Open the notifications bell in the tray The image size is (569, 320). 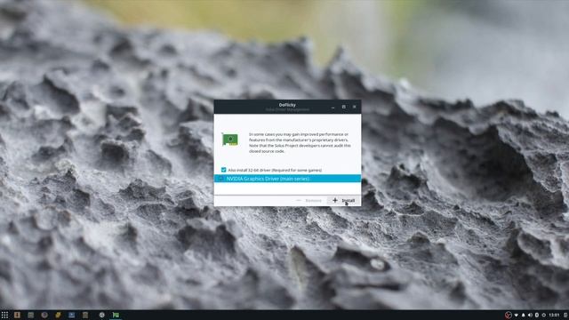524,315
